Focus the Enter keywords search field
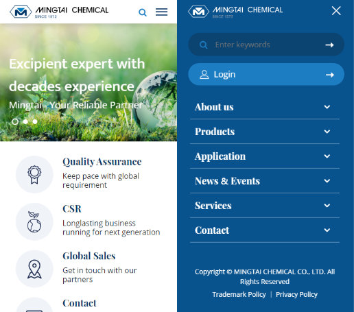This screenshot has width=354, height=312. pos(266,45)
